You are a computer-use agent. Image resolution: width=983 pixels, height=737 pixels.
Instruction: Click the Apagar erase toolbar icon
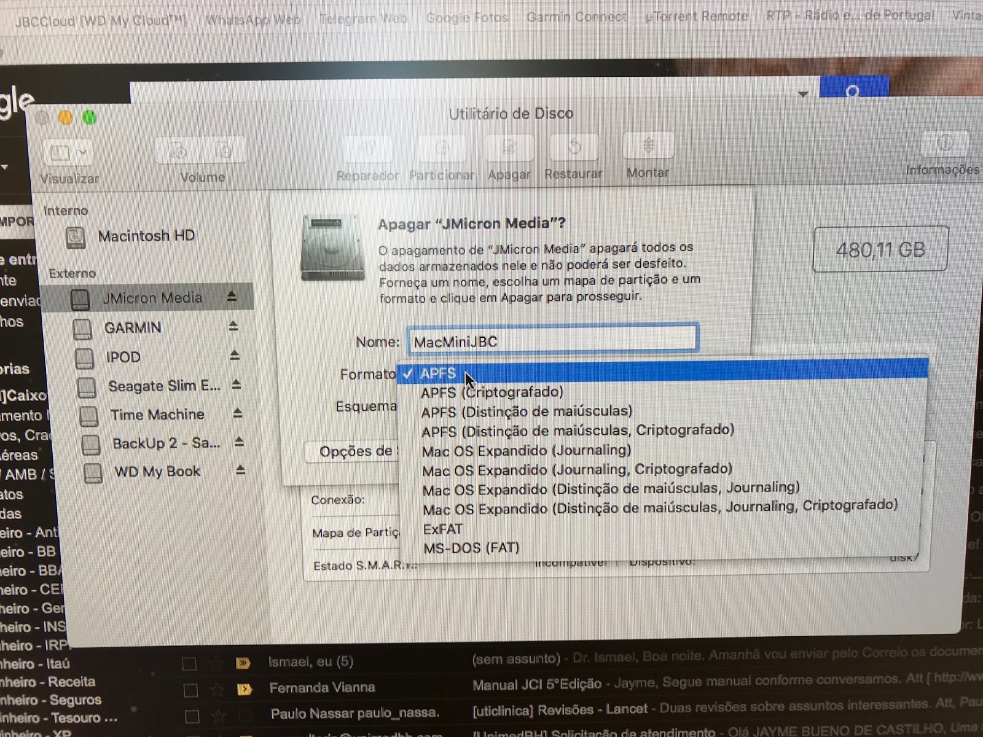pyautogui.click(x=509, y=148)
